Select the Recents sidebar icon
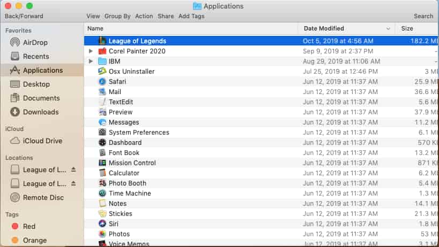The width and height of the screenshot is (439, 247). pos(15,56)
